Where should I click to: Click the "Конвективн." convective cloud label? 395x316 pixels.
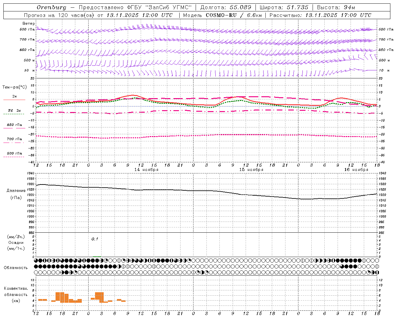coord(16,289)
